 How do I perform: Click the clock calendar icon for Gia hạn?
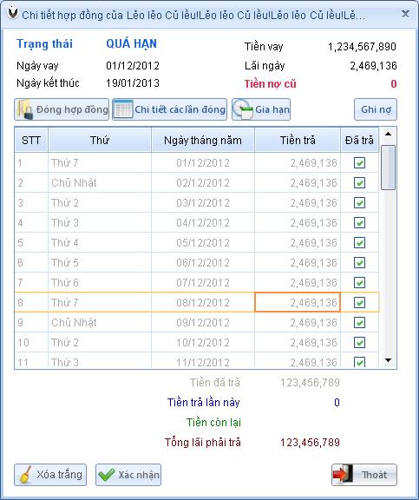tap(243, 109)
